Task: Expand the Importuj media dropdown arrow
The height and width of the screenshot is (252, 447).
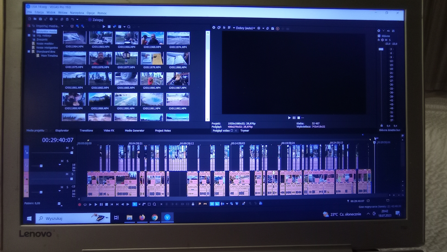Action: (x=62, y=26)
